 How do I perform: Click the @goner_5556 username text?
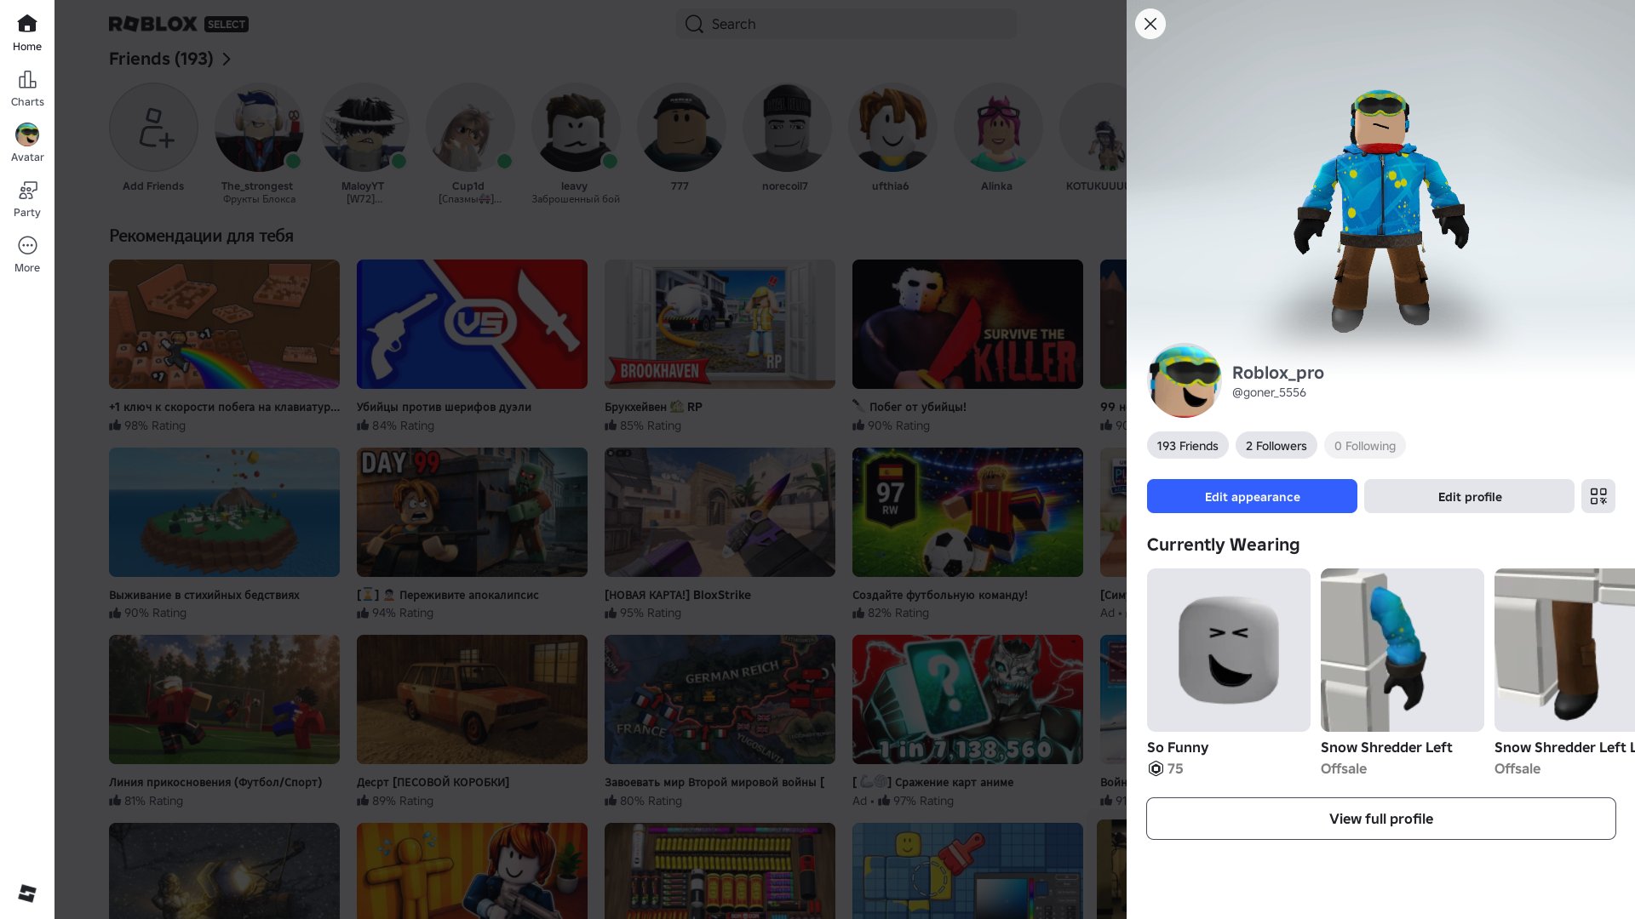pyautogui.click(x=1269, y=392)
